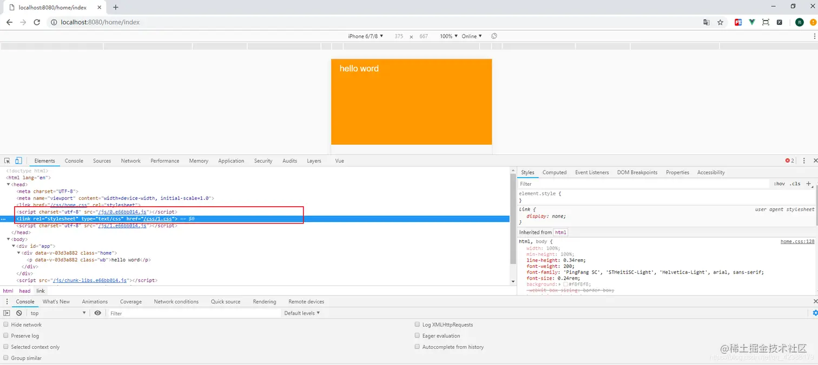Toggle the .cls class editor

point(795,184)
